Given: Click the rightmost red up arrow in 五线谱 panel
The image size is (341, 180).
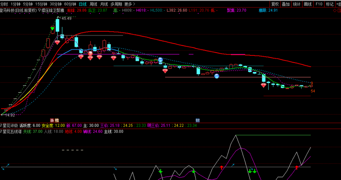Looking at the screenshot, I should click(x=297, y=167).
